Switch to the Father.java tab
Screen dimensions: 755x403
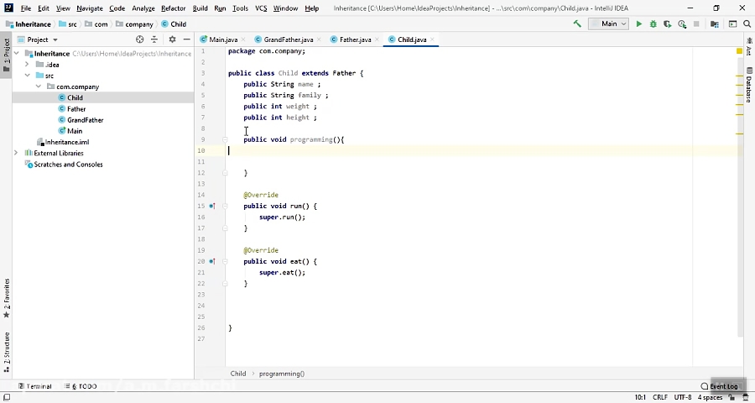pyautogui.click(x=355, y=39)
